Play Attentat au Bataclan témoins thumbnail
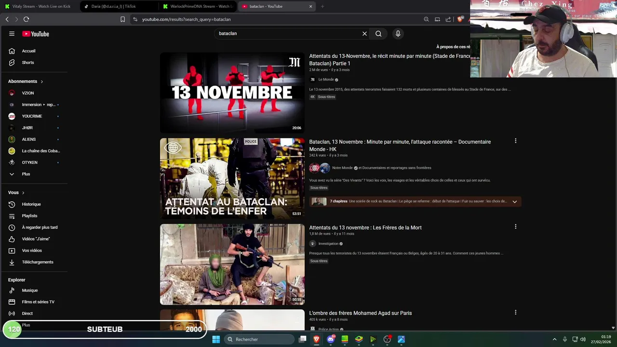617x347 pixels. pyautogui.click(x=232, y=178)
